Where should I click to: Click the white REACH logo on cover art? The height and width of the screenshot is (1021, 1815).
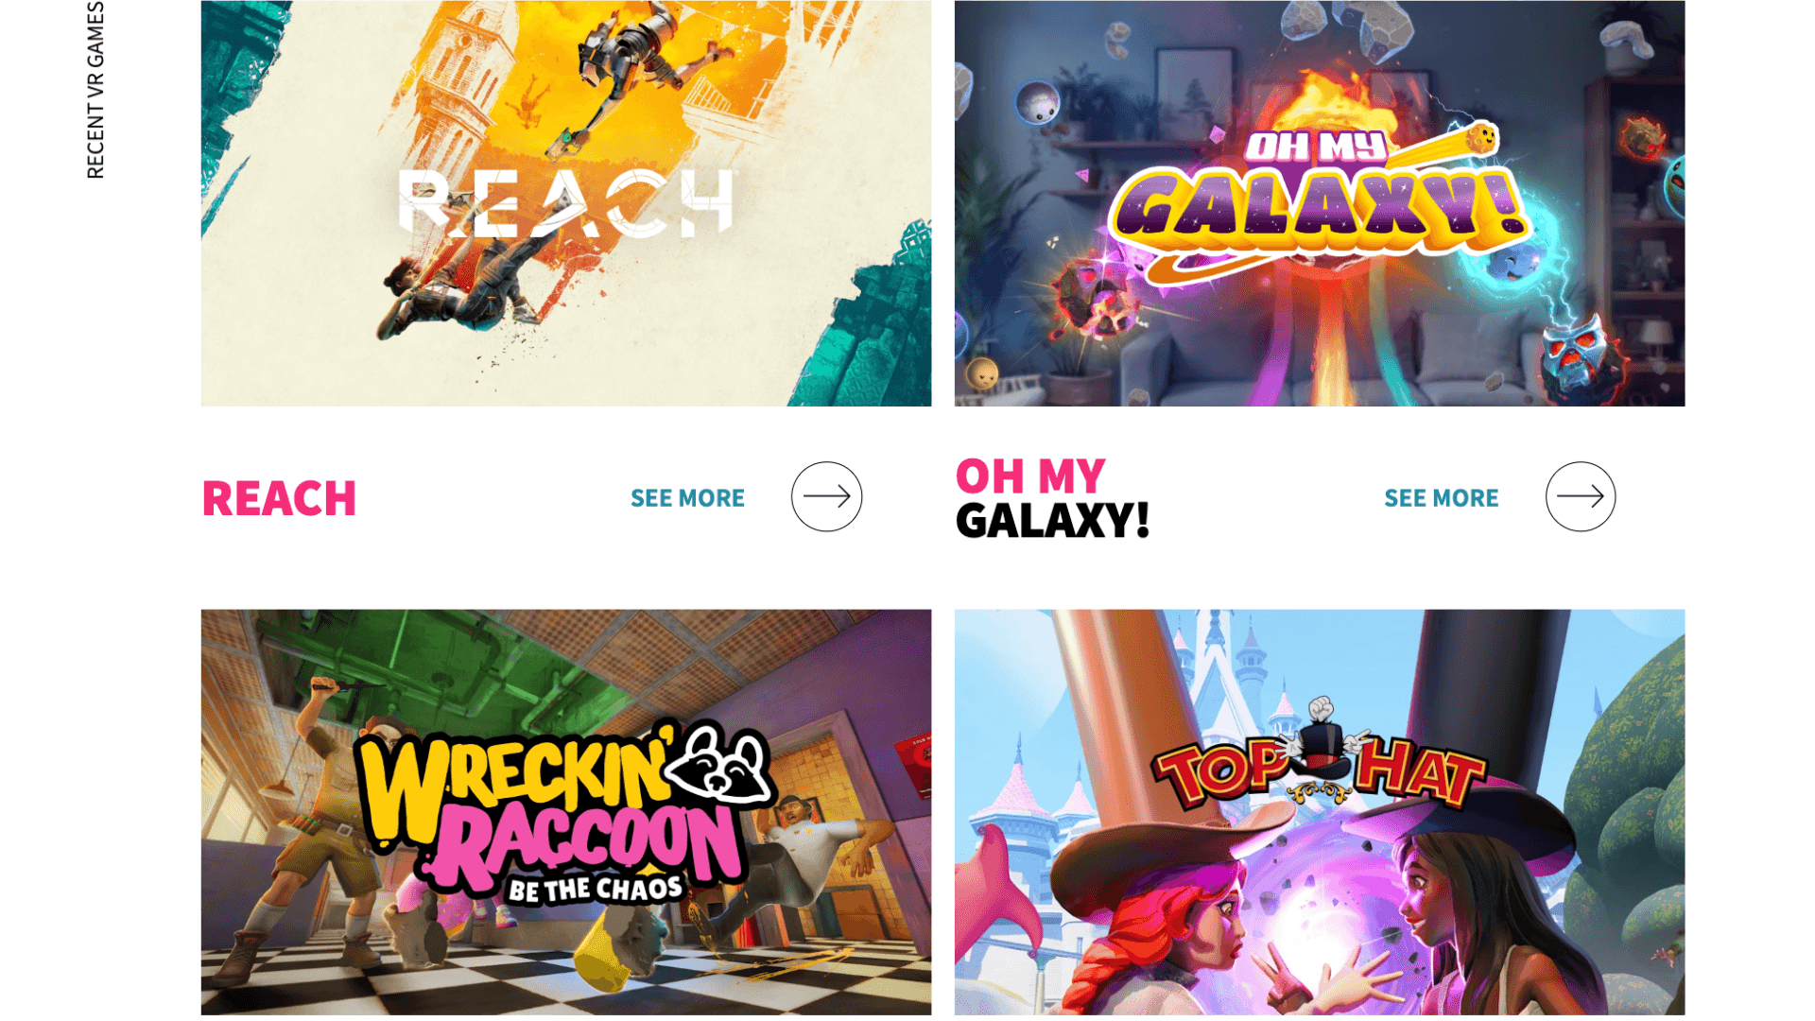[x=565, y=202]
